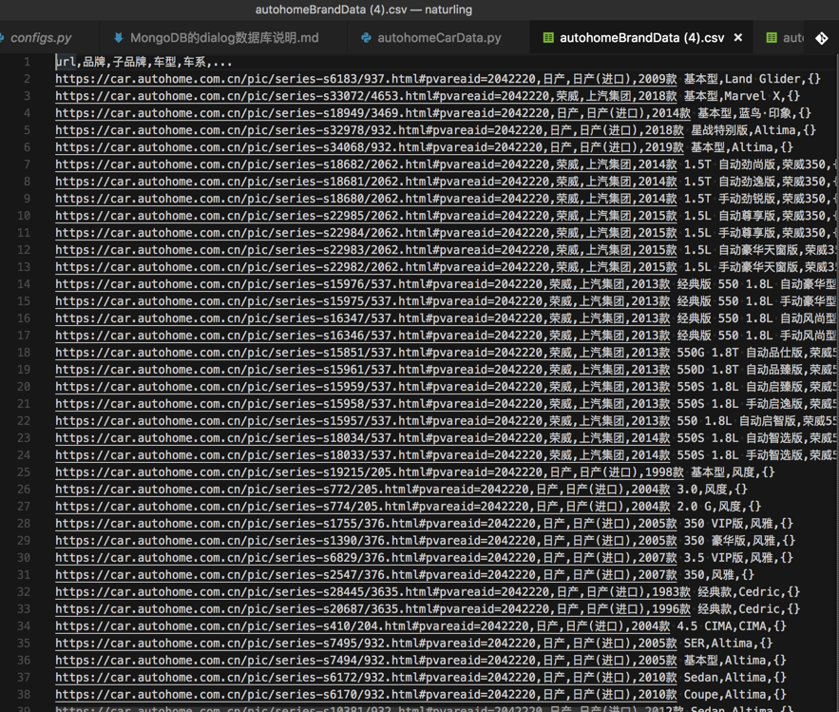The image size is (839, 712).
Task: Click '星战特别版' text on line 5
Action: pyautogui.click(x=719, y=130)
